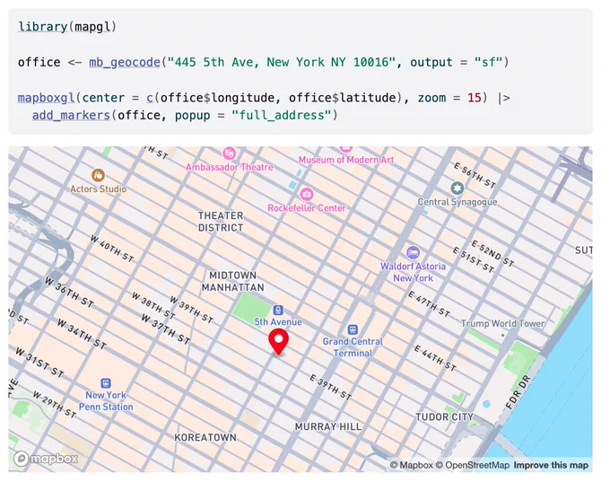Screen dimensions: 610x482
Task: Click the Actors Studio orange icon
Action: (98, 175)
